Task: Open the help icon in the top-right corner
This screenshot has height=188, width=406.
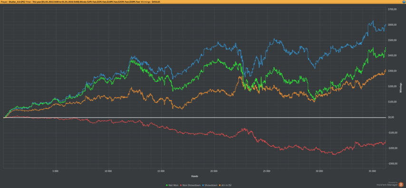Action: (x=404, y=1)
